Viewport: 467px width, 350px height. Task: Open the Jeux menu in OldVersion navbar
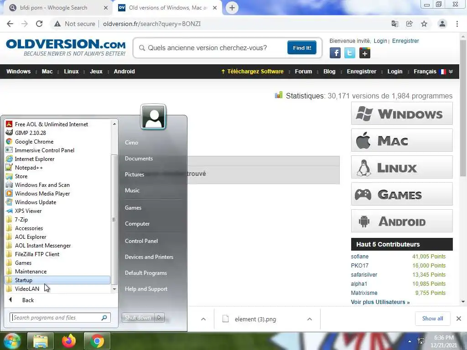click(x=96, y=72)
